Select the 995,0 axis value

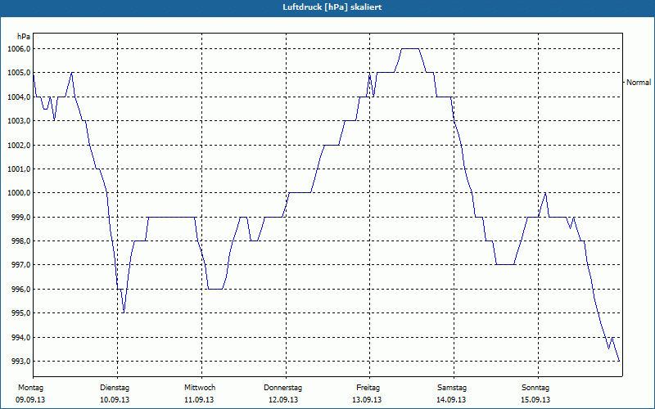coord(21,313)
